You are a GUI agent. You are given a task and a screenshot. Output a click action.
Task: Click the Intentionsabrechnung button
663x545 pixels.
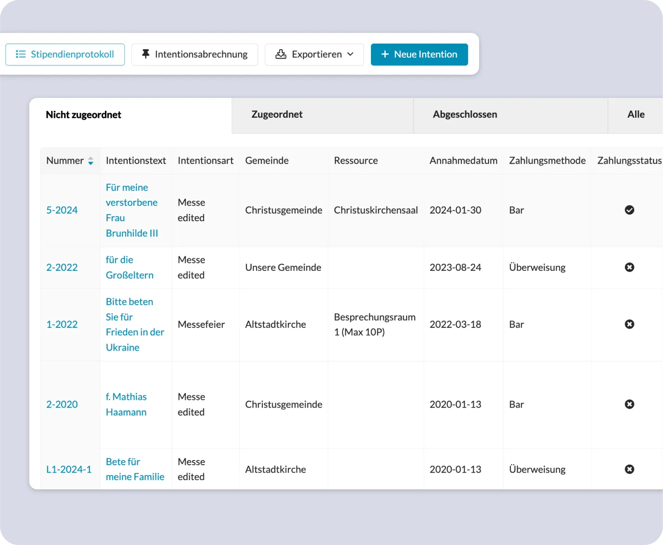[x=195, y=54]
